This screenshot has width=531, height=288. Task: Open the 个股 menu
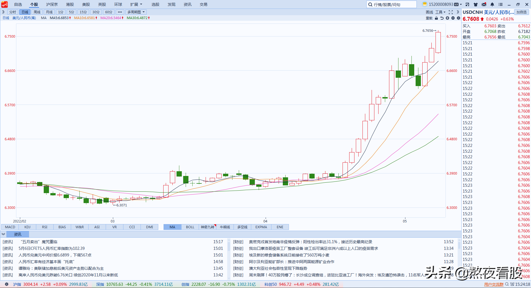click(34, 4)
